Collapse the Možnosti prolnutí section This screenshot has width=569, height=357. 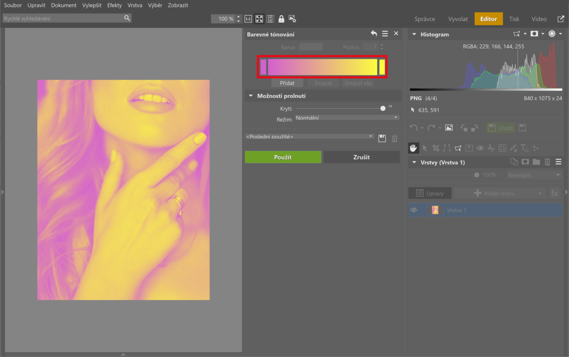(250, 96)
